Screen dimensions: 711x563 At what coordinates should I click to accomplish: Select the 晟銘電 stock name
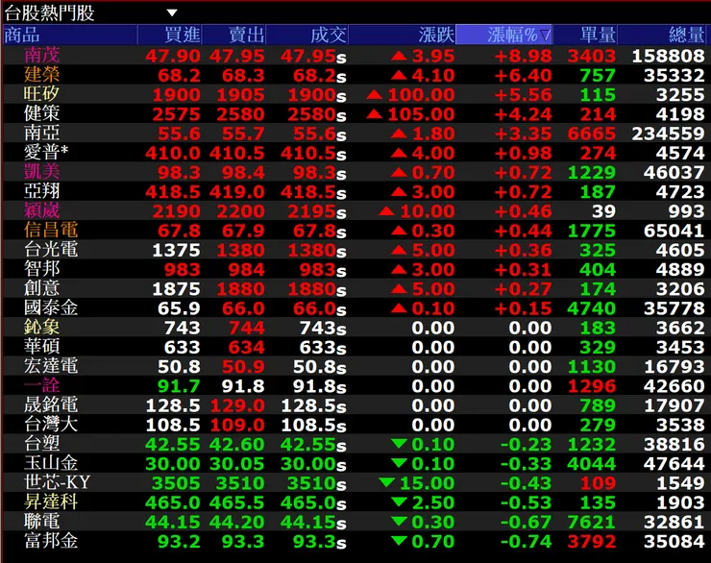[x=51, y=404]
